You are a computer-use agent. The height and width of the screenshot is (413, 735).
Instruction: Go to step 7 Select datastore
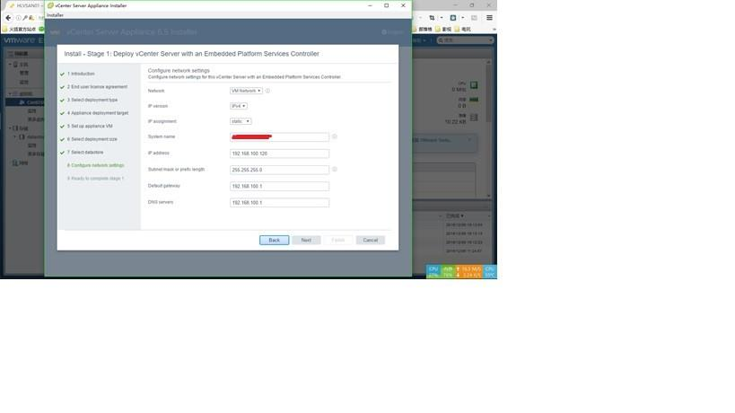[85, 153]
